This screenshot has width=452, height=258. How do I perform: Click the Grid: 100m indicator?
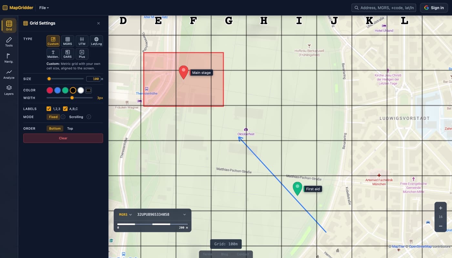[226, 244]
